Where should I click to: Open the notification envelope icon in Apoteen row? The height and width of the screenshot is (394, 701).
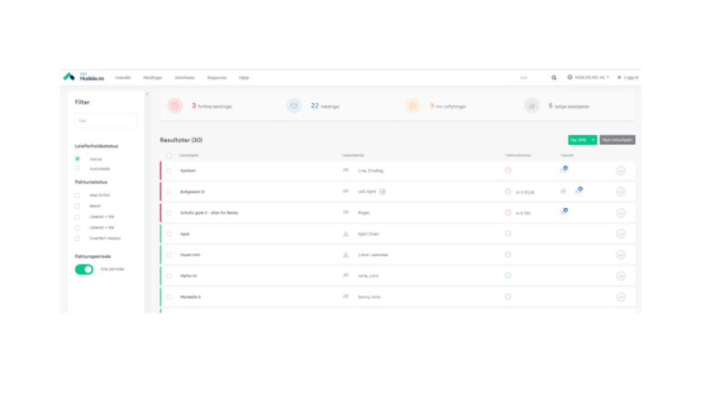[564, 170]
